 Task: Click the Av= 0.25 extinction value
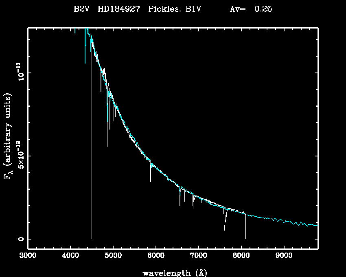point(250,9)
